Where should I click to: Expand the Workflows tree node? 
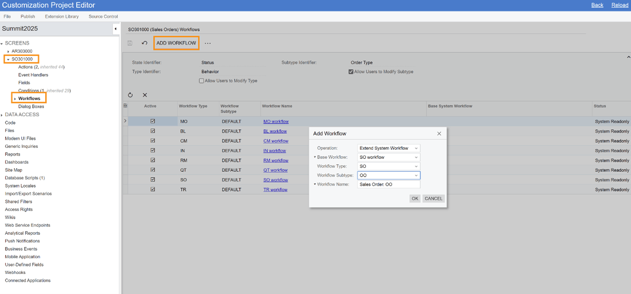click(x=15, y=99)
